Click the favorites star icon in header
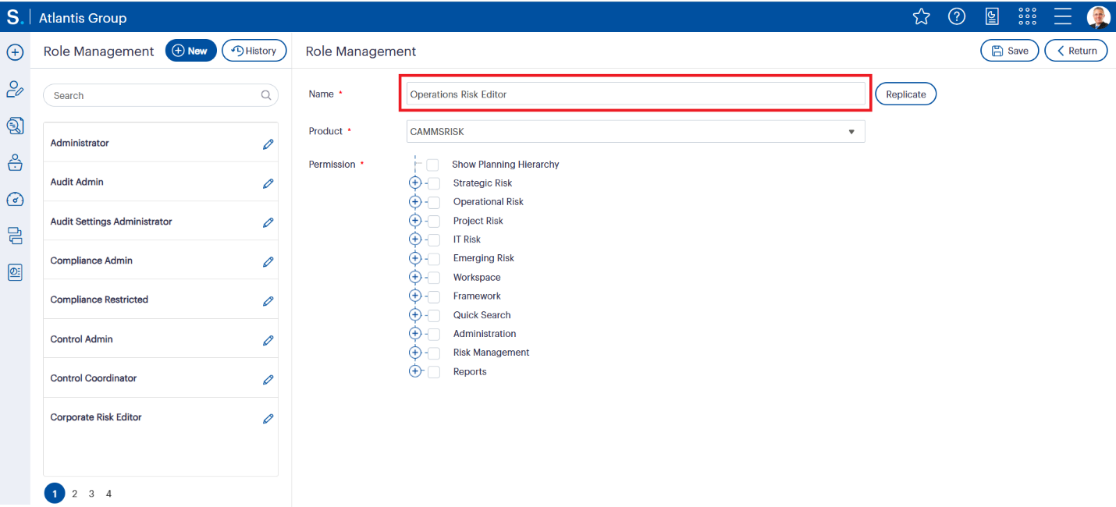 tap(922, 16)
